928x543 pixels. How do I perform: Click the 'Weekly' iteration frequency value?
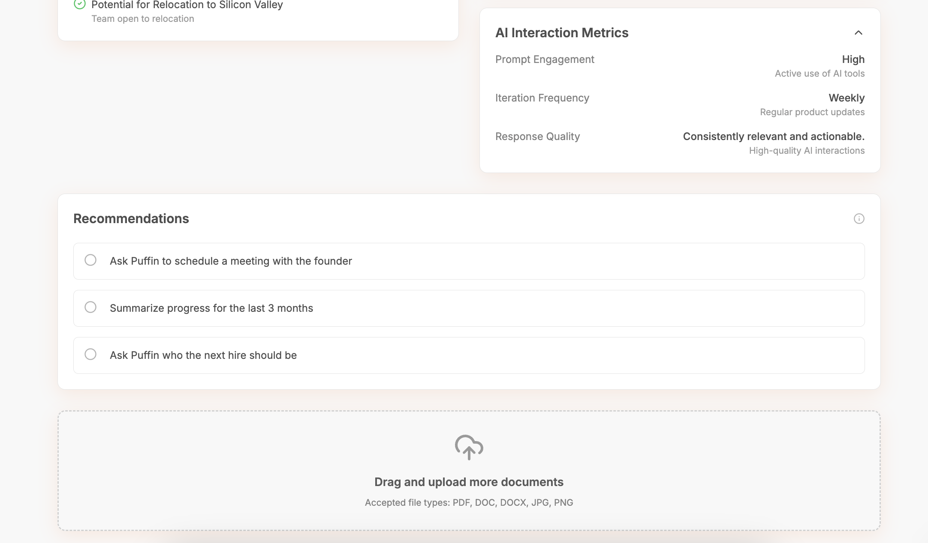coord(846,98)
